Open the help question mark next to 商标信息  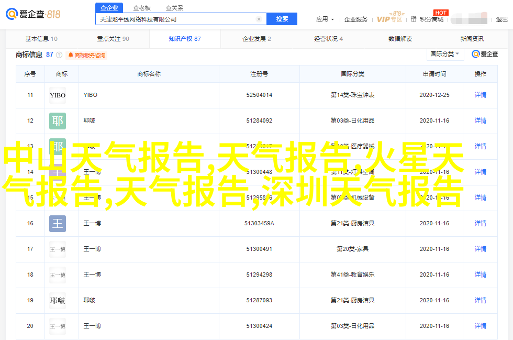click(59, 55)
